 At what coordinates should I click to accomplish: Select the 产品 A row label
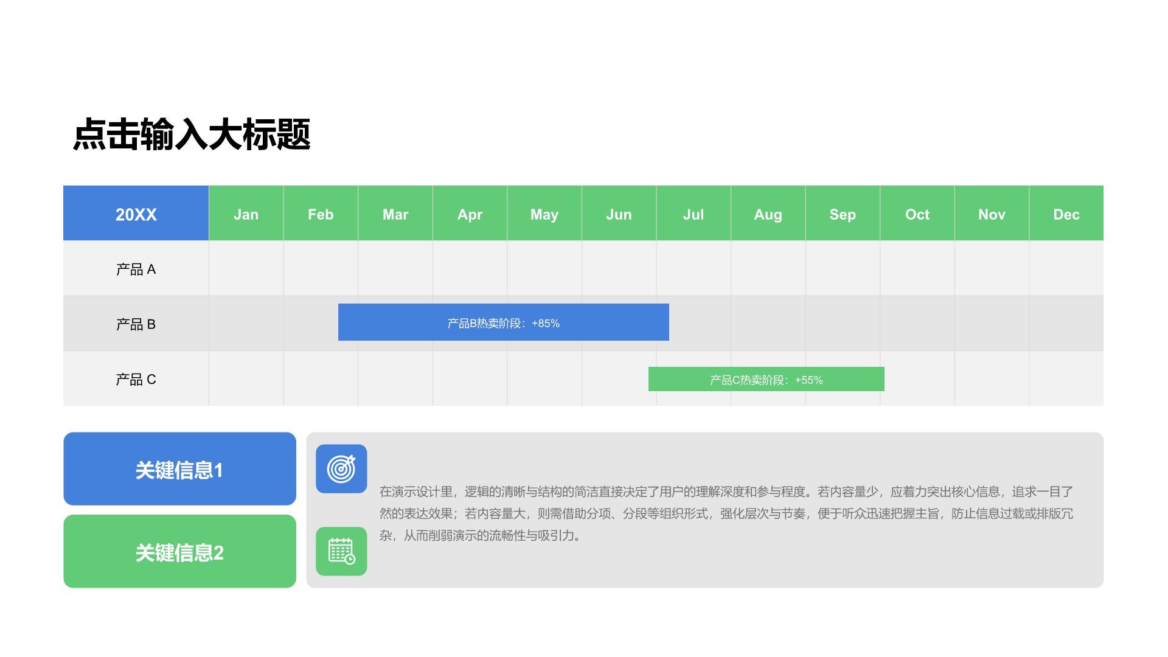(136, 268)
